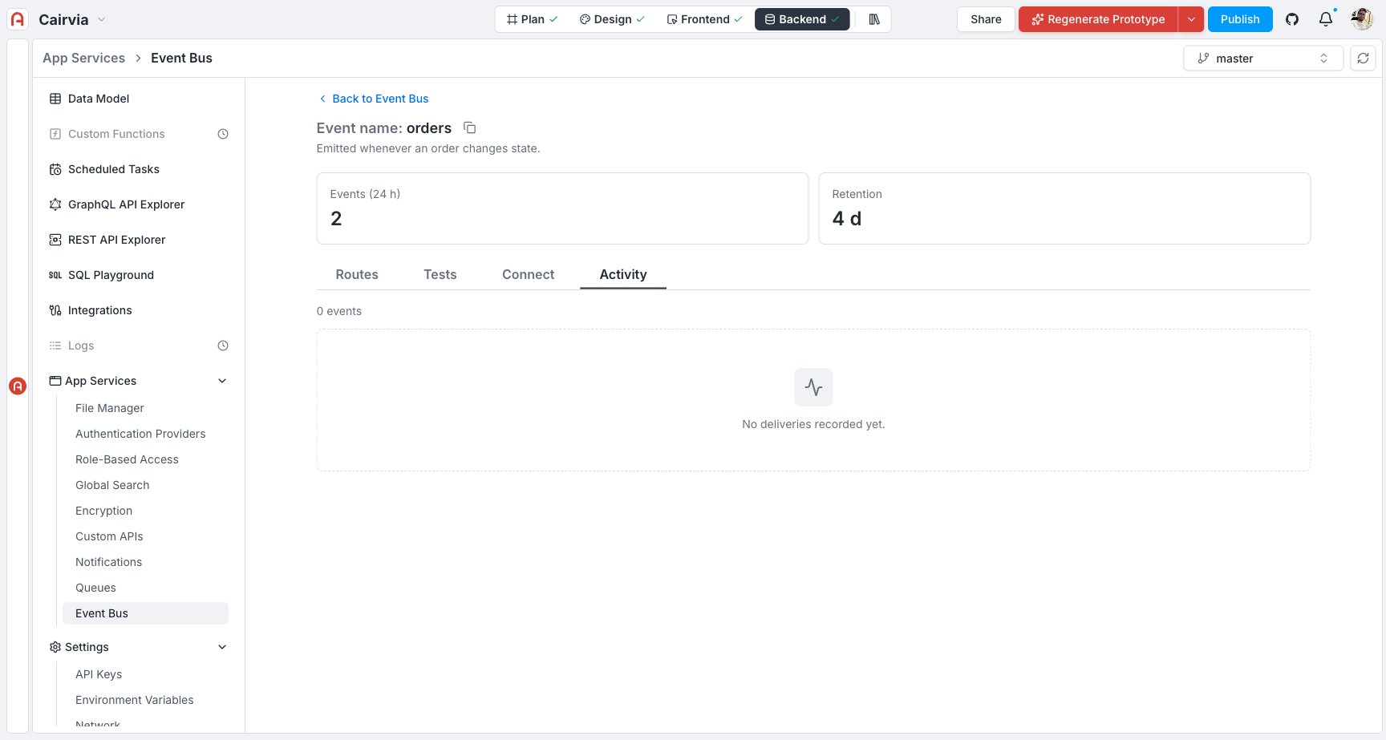Click the activity pulse icon in empty state
The height and width of the screenshot is (740, 1386).
pos(813,387)
